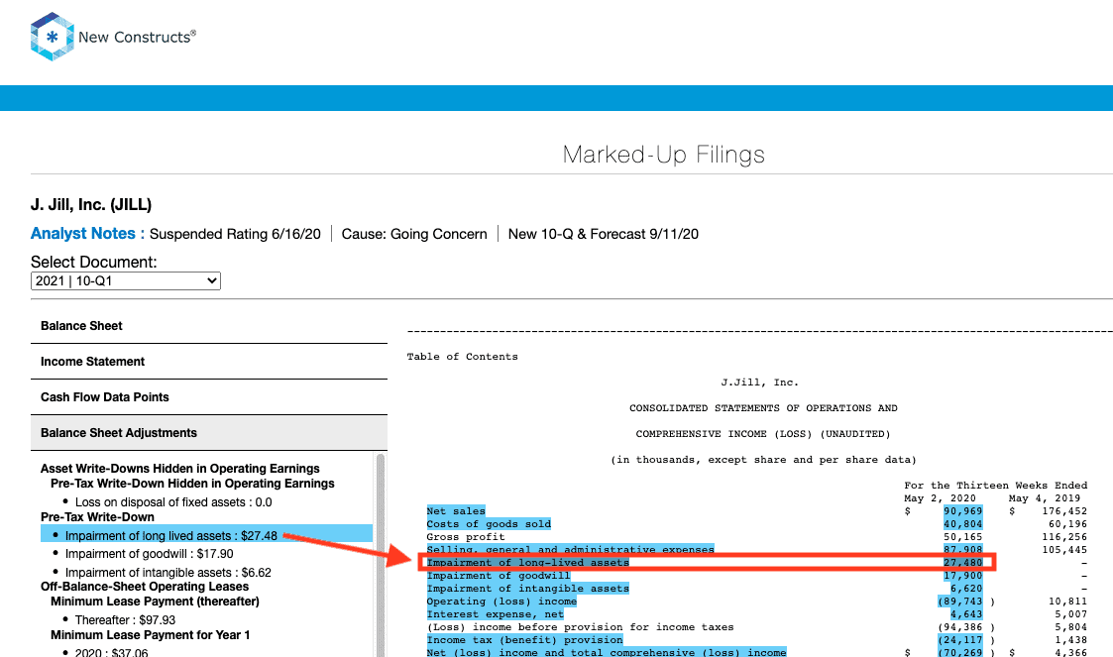Click Impairment of goodwill filing line

499,576
